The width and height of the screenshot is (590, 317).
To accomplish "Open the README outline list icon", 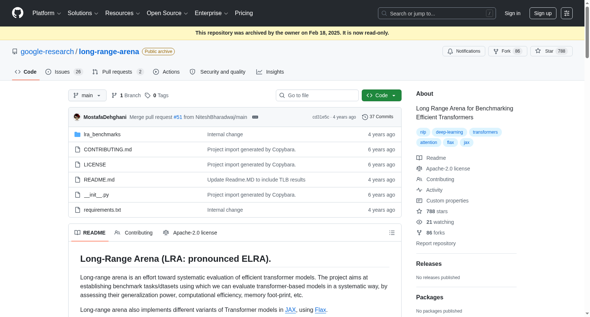I will tap(392, 233).
